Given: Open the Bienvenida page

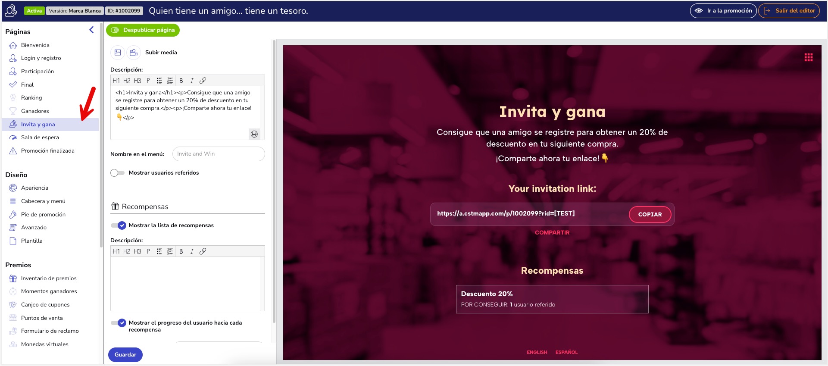Looking at the screenshot, I should tap(35, 45).
